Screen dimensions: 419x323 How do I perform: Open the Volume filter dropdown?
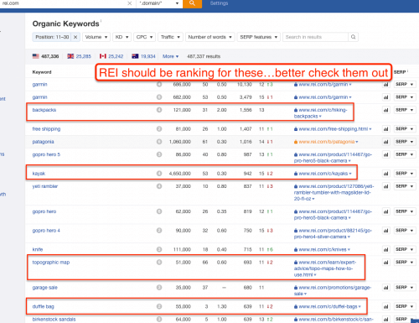point(96,37)
